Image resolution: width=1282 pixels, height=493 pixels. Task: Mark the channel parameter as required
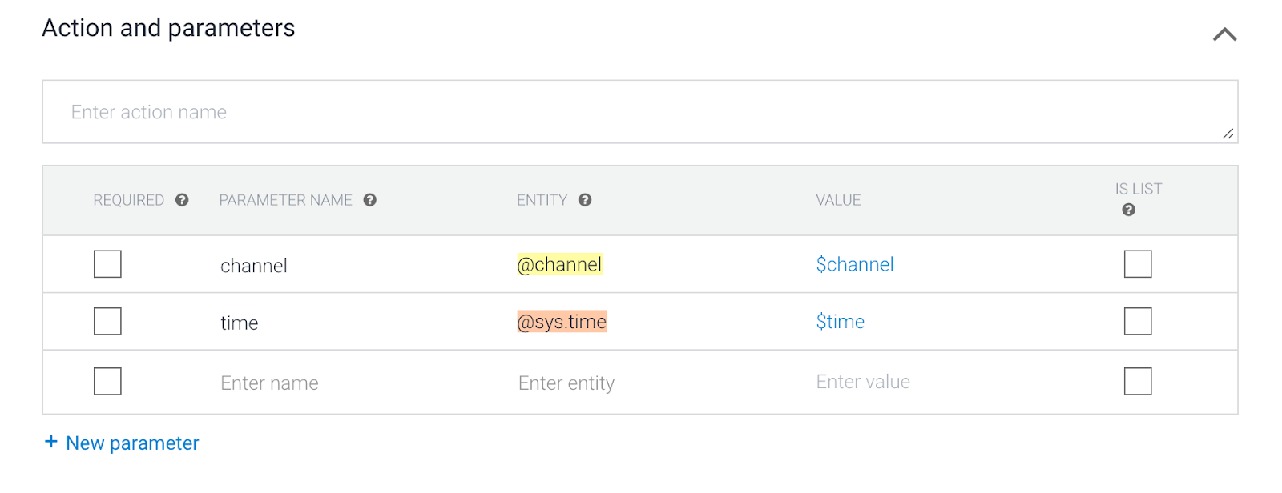[x=107, y=264]
